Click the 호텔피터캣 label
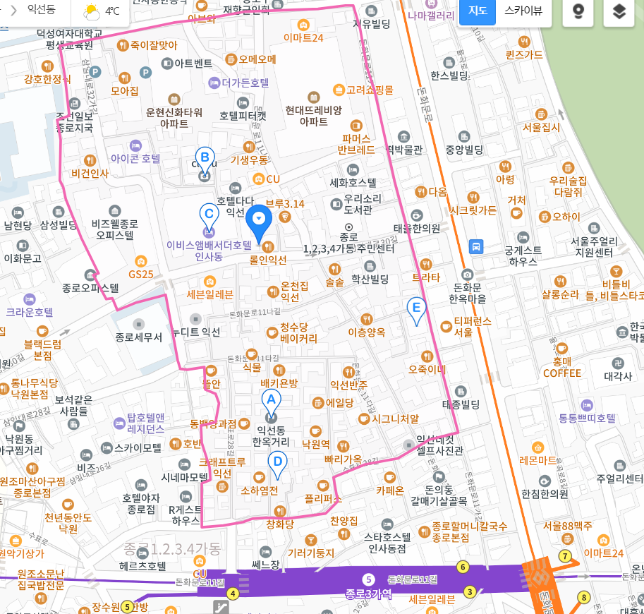Screen dimensions: 644x614 click(243, 116)
